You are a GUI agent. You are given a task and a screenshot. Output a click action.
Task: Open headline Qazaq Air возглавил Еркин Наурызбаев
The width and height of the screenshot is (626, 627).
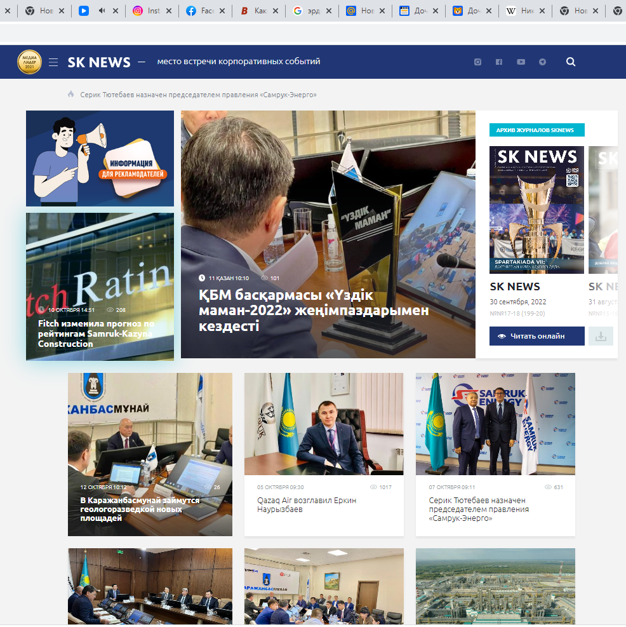[x=307, y=504]
